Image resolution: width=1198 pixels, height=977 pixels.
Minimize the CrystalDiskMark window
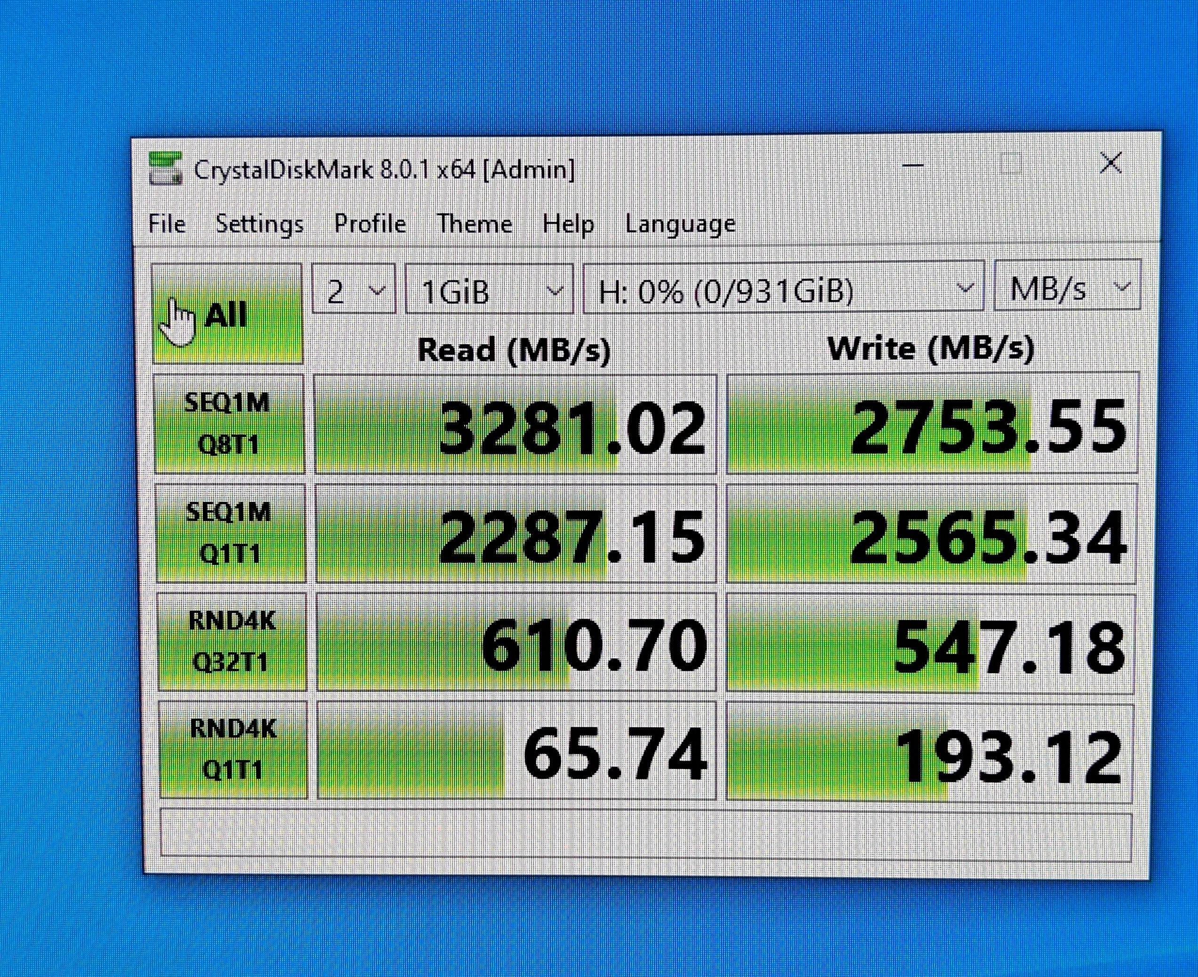click(x=912, y=166)
